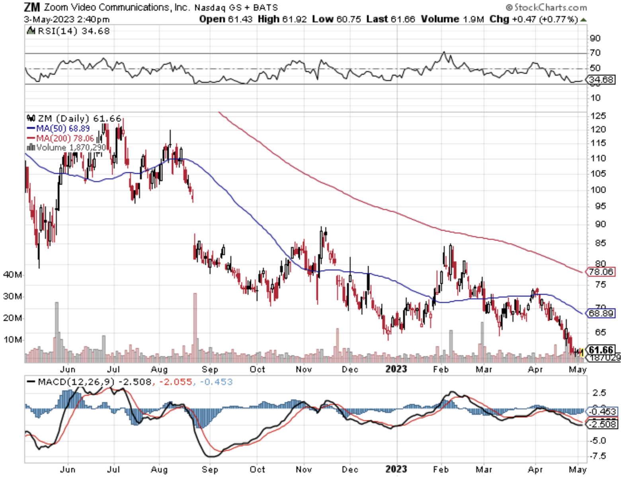Viewport: 621px width, 477px height.
Task: Click the 50 midline label on RSI axis
Action: [595, 68]
